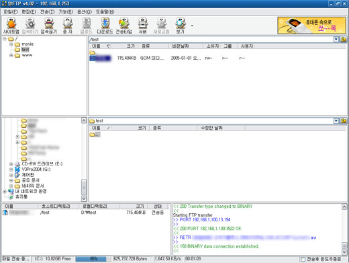The height and width of the screenshot is (263, 349).
Task: Select the V3Pro2004 (G:) drive icon
Action: [x=17, y=170]
